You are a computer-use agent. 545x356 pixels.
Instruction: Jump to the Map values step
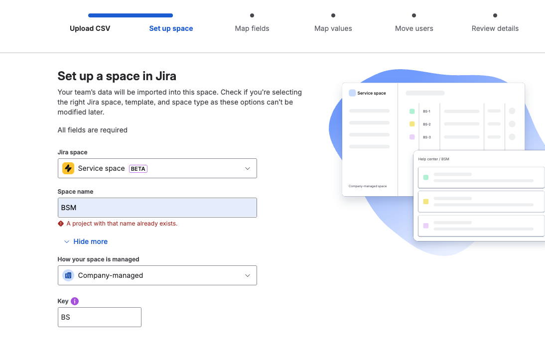(333, 28)
